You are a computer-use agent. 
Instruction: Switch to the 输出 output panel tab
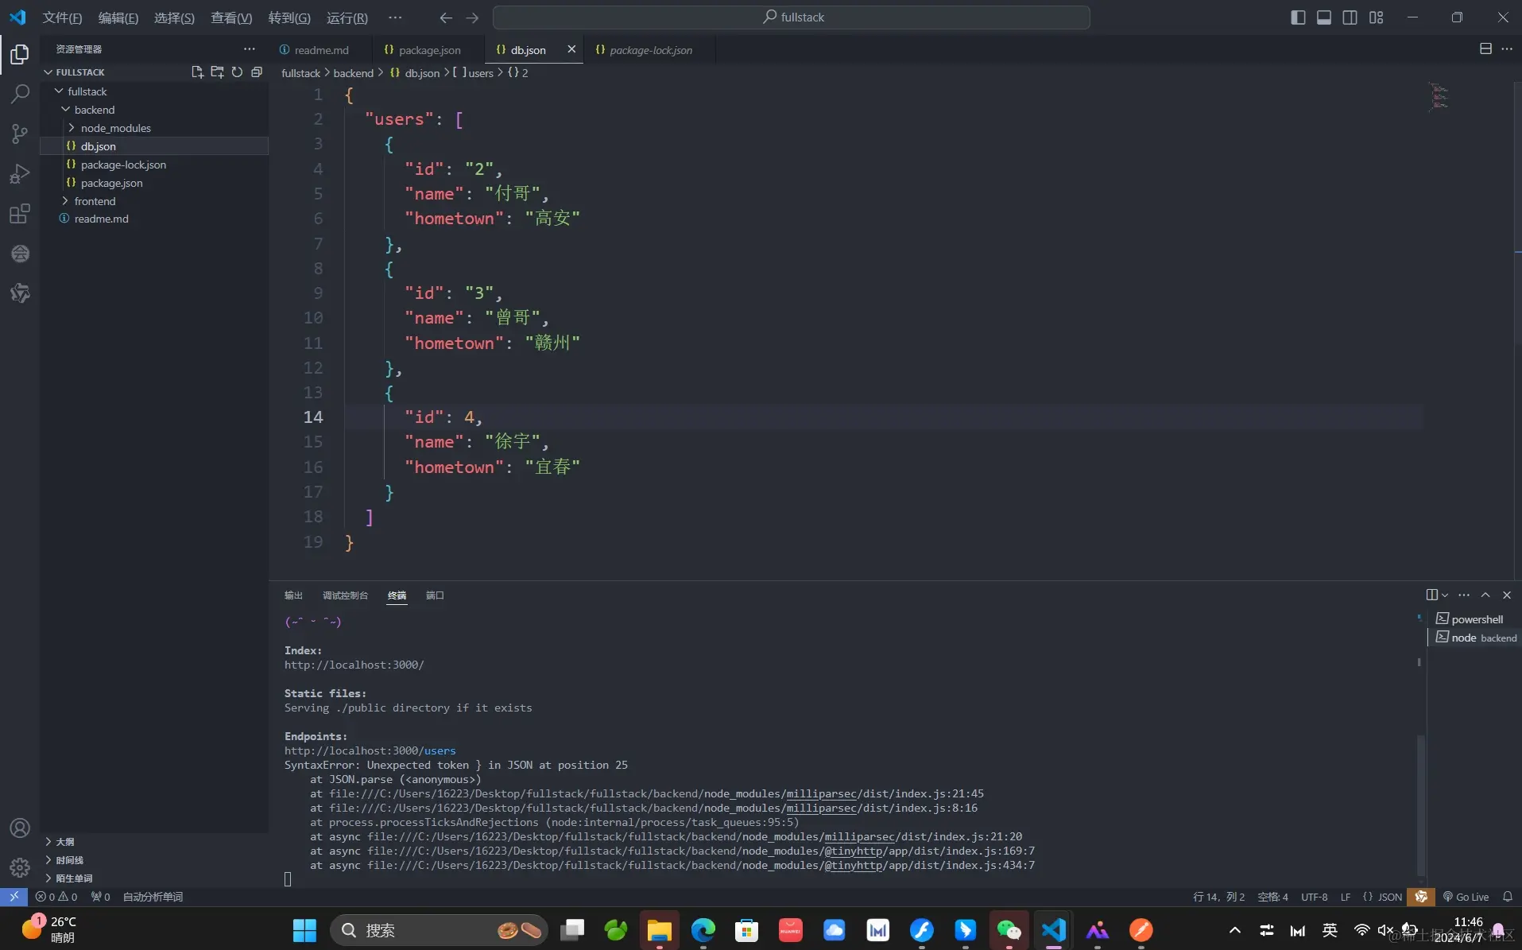click(294, 595)
